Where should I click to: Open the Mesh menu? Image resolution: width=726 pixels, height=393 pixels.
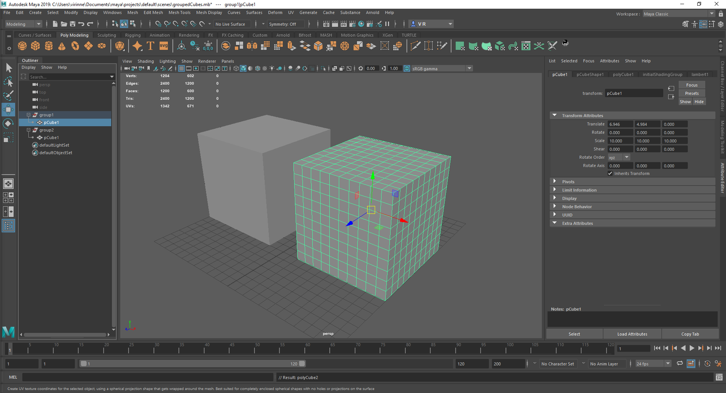coord(133,12)
